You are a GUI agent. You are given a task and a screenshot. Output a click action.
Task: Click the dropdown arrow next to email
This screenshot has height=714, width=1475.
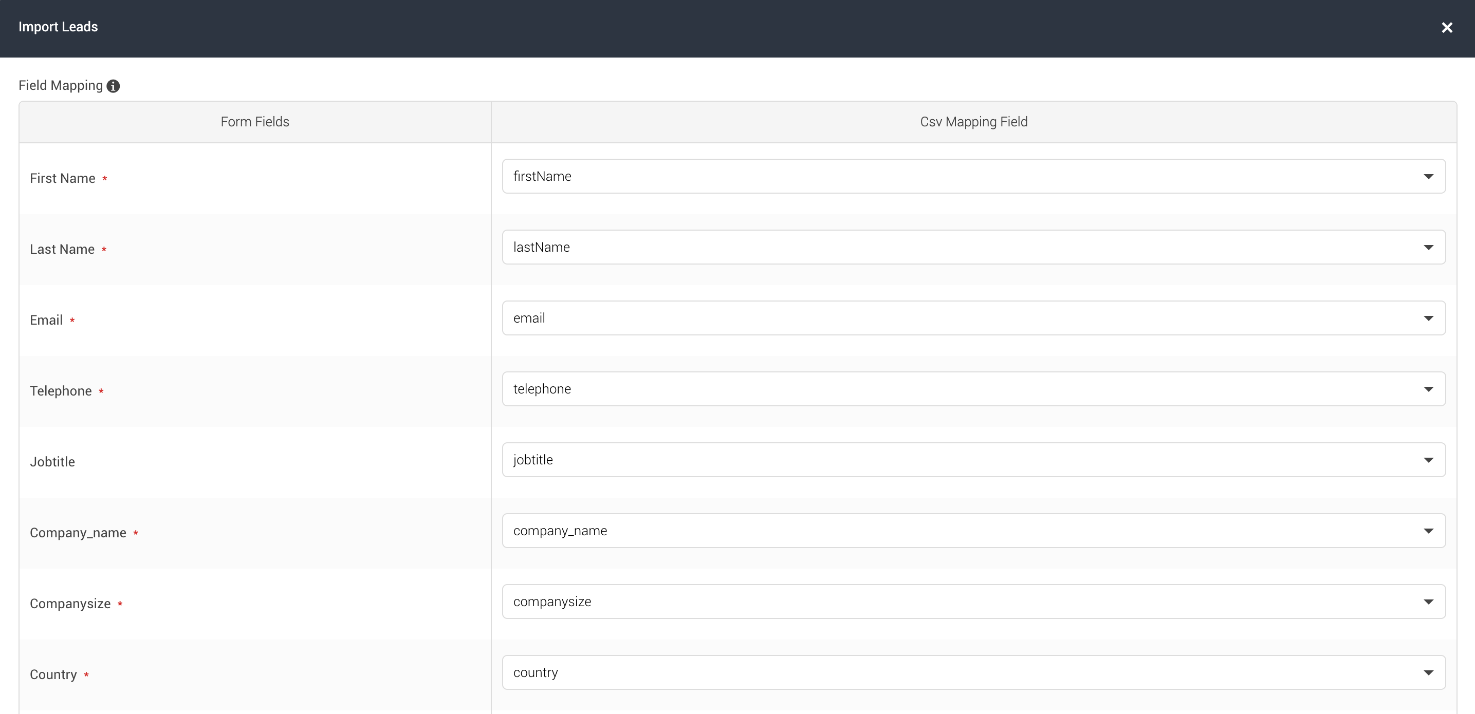tap(1429, 317)
